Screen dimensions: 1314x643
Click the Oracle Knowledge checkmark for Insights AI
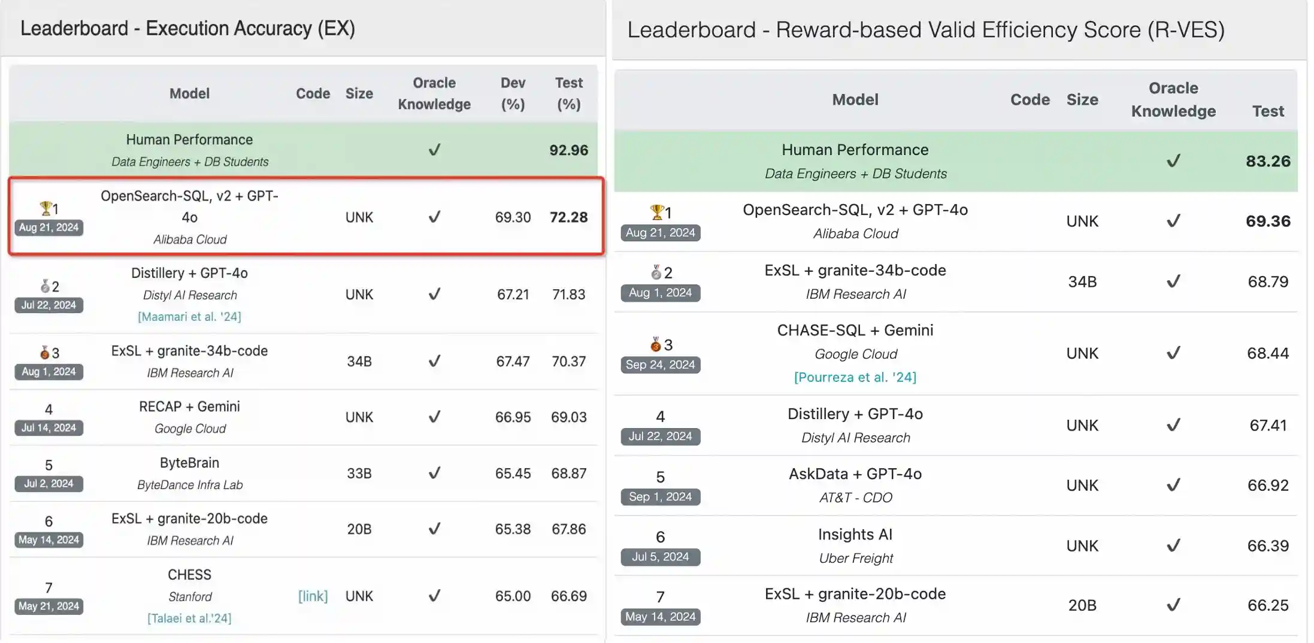[x=1173, y=545]
